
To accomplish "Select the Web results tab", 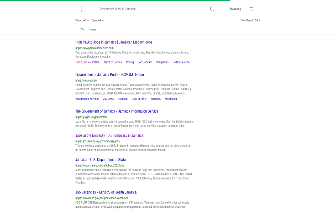I will point(83,30).
